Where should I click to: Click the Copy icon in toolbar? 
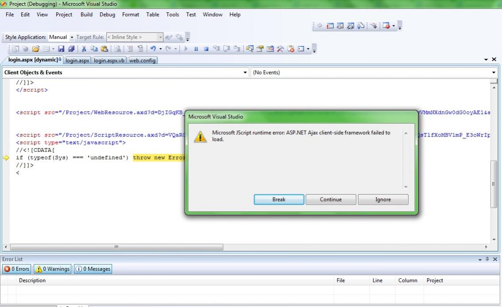click(x=94, y=49)
